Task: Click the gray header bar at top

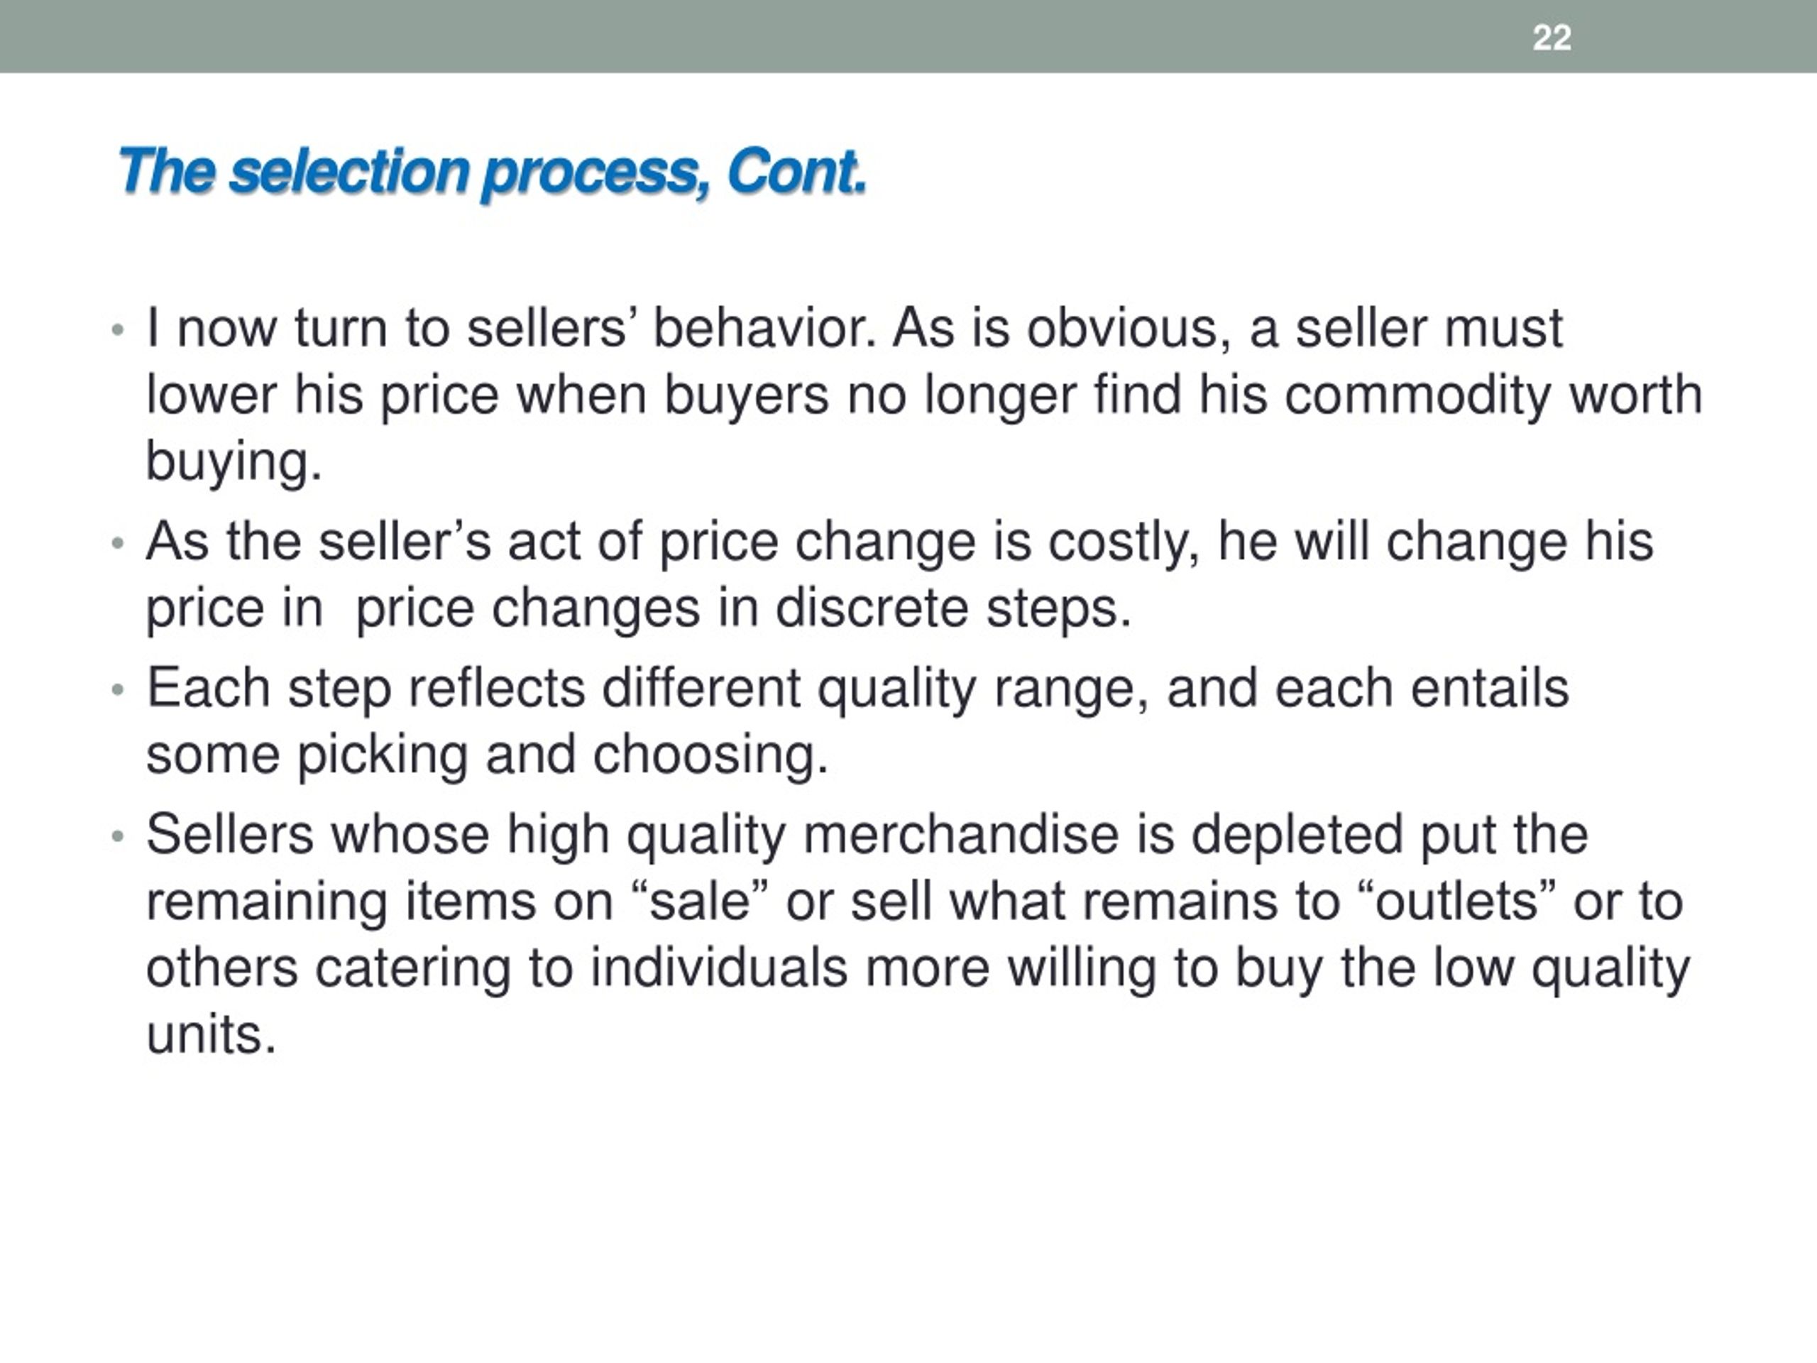Action: (x=908, y=36)
